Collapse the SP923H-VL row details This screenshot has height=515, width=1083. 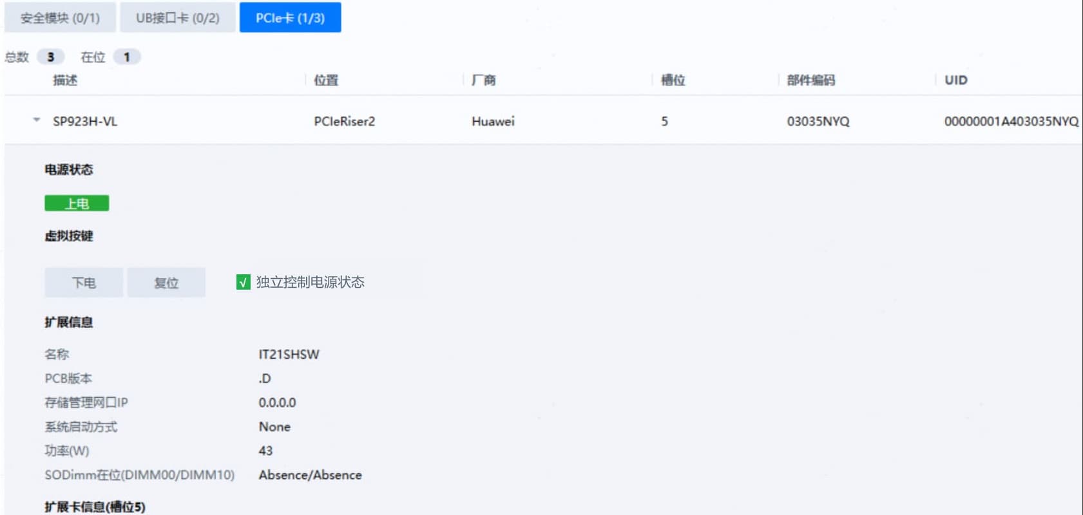coord(37,120)
